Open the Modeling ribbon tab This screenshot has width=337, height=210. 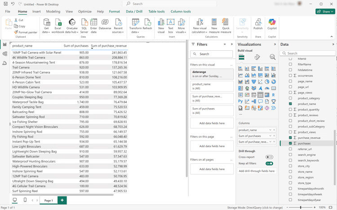[x=53, y=12]
